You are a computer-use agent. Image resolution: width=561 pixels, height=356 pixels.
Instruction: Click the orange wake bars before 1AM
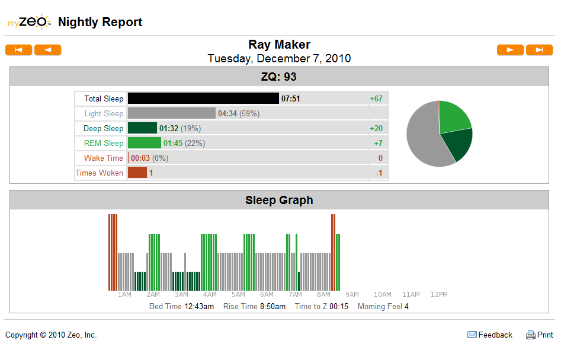click(x=113, y=252)
